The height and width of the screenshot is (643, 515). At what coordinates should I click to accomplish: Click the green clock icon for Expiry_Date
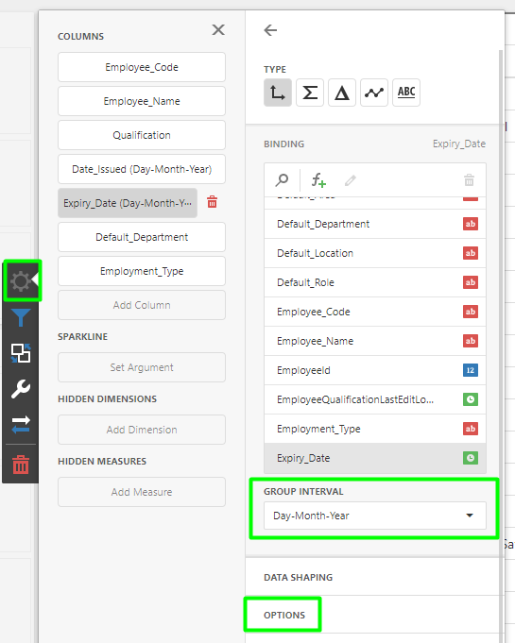(x=471, y=458)
